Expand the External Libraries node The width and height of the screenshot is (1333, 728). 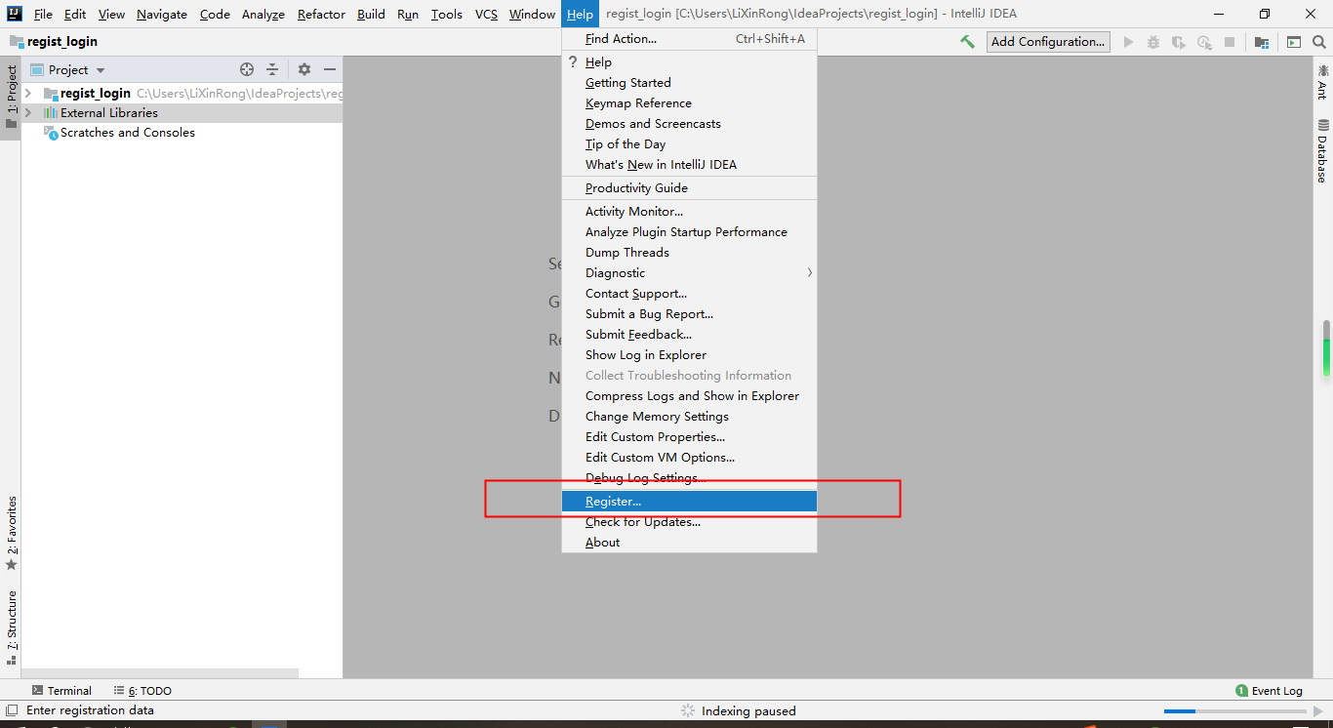(x=26, y=112)
